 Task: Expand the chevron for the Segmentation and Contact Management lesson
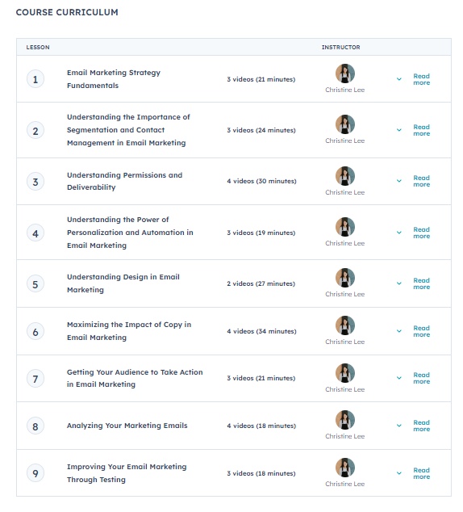coord(398,130)
